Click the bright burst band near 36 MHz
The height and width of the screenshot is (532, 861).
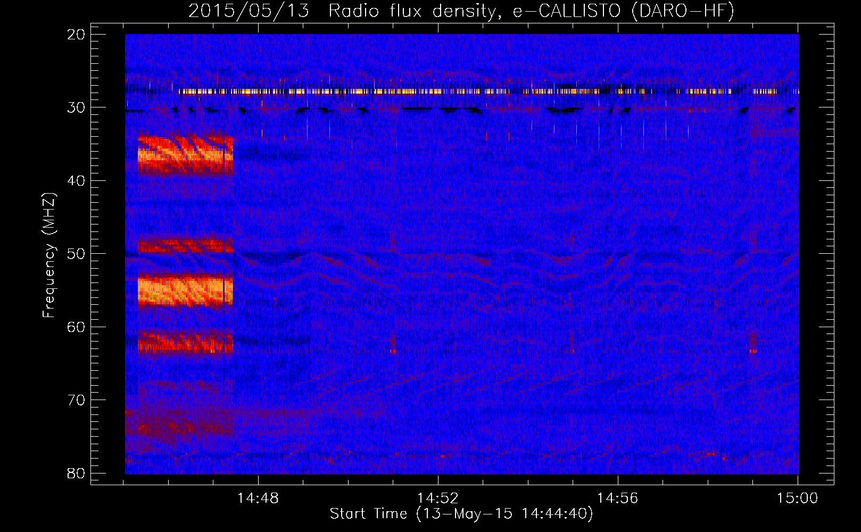185,155
